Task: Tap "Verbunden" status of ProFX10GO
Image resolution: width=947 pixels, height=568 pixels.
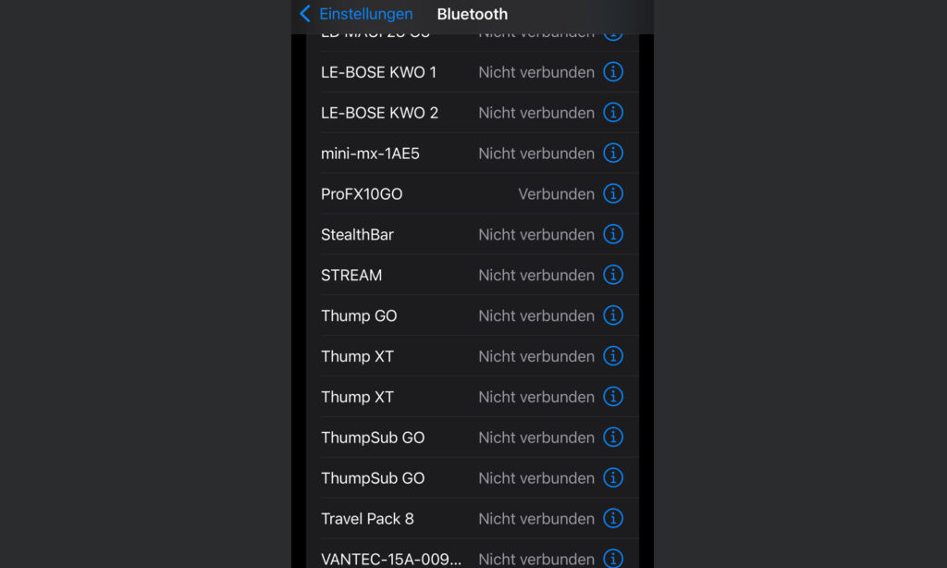Action: coord(556,194)
